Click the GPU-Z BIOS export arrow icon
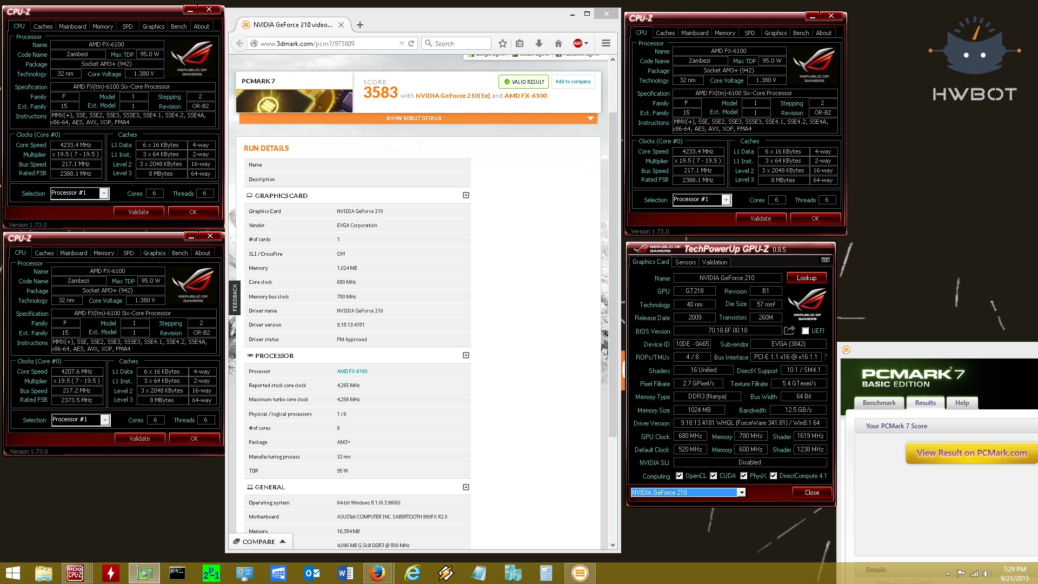 [789, 330]
